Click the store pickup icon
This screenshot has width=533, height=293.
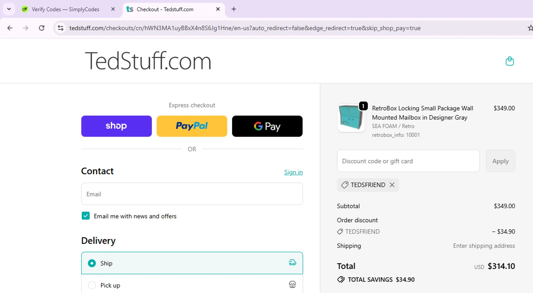click(292, 284)
